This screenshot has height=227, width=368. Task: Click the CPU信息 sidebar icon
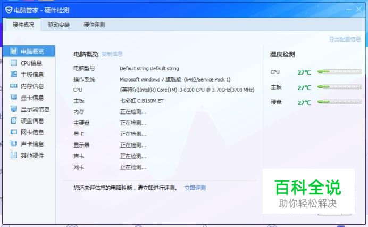tap(14, 63)
